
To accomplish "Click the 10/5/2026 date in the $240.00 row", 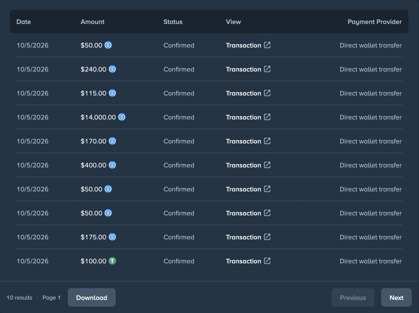I will point(32,69).
